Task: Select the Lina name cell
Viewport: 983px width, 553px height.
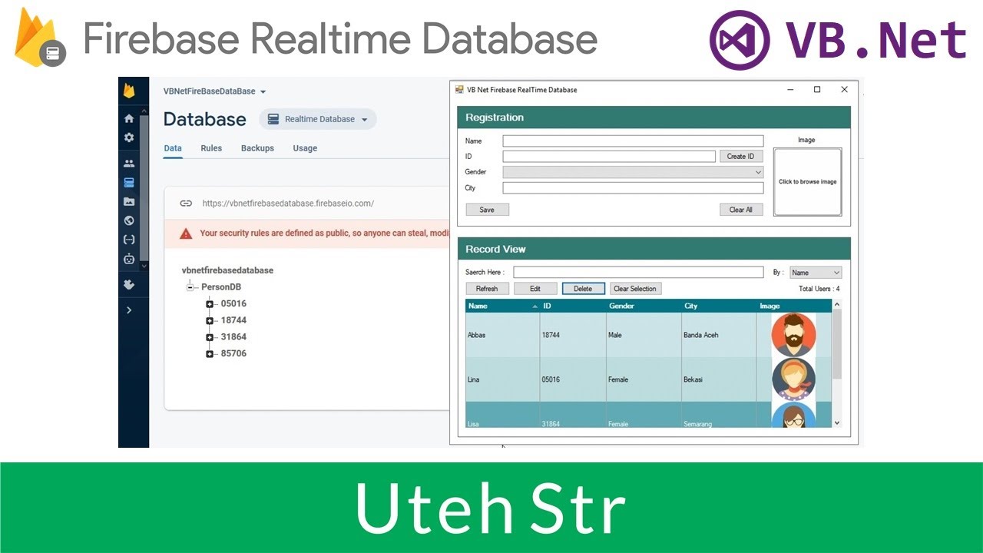Action: [x=502, y=379]
